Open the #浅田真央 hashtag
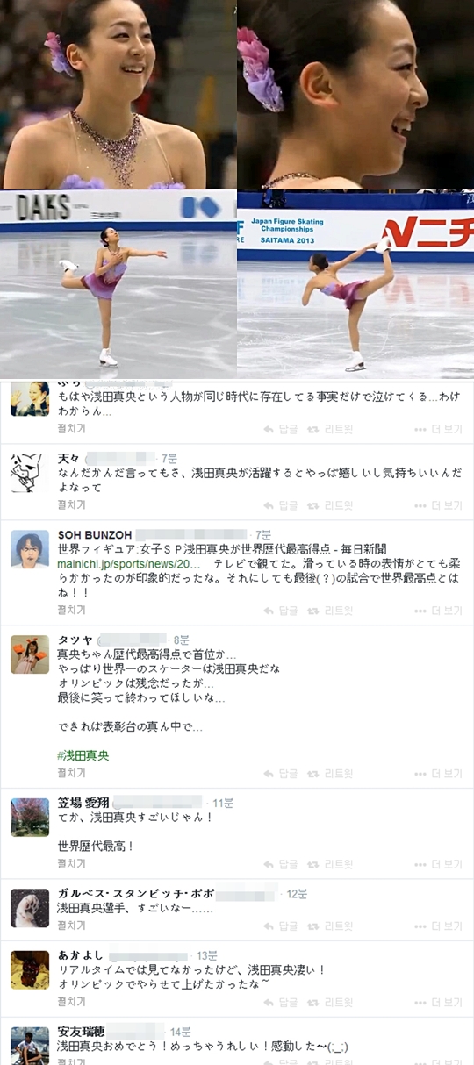The width and height of the screenshot is (474, 1065). point(83,754)
